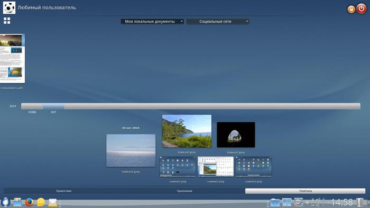Viewport: 370px width, 208px height.
Task: Switch to the Приложения tab
Action: [x=184, y=191]
